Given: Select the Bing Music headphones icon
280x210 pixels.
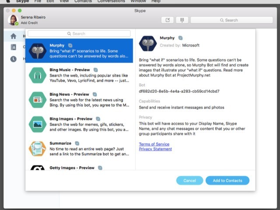Looking at the screenshot, I should (x=38, y=75).
